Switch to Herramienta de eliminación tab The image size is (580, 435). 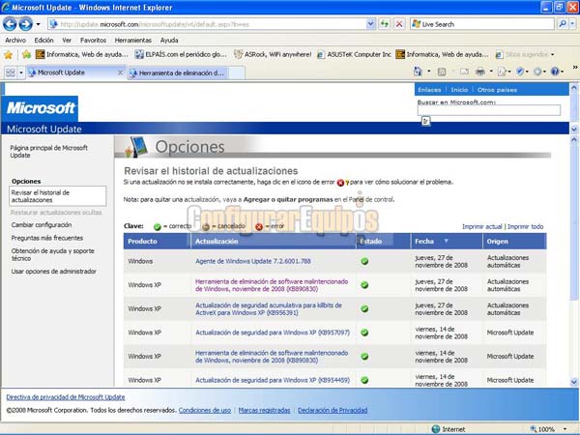point(178,72)
